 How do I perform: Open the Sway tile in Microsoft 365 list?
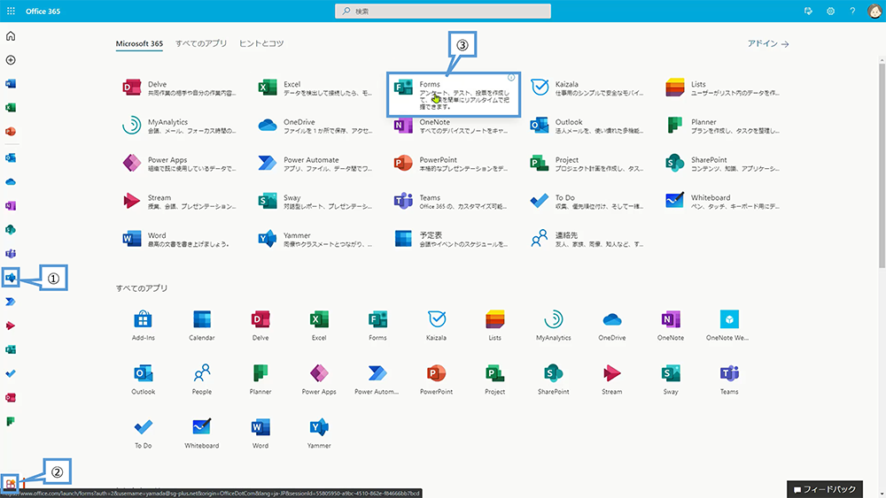coord(315,202)
